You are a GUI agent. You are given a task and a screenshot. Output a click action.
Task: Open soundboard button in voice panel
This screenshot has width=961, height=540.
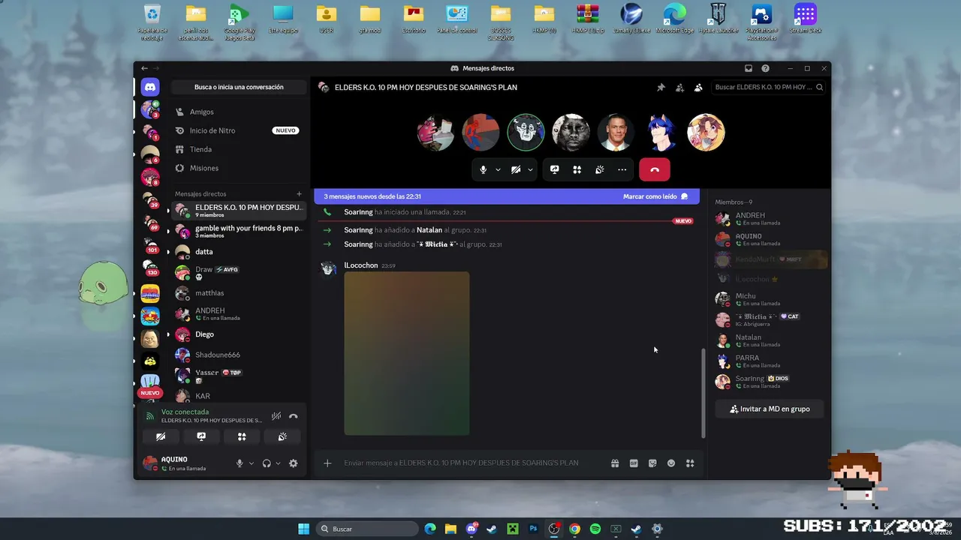(282, 436)
